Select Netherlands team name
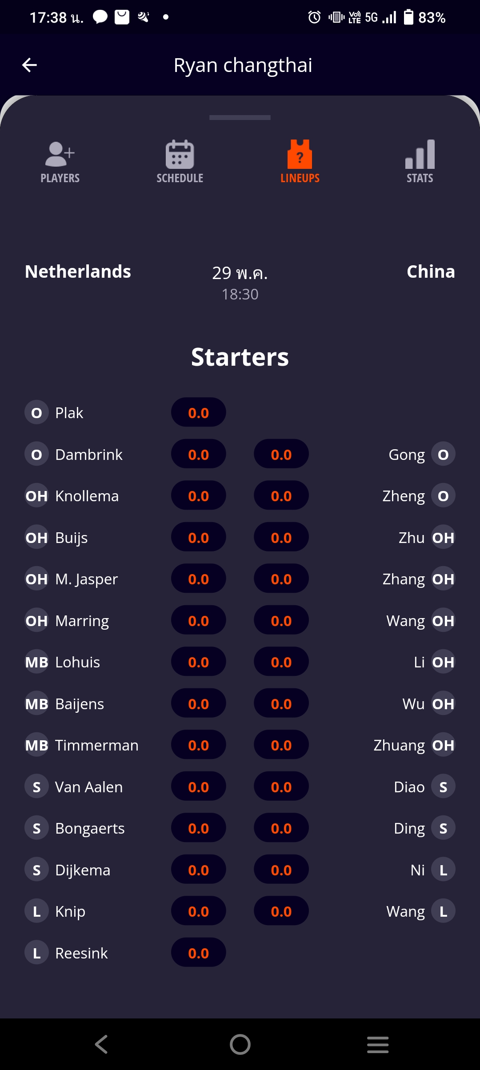Image resolution: width=480 pixels, height=1070 pixels. pyautogui.click(x=78, y=271)
